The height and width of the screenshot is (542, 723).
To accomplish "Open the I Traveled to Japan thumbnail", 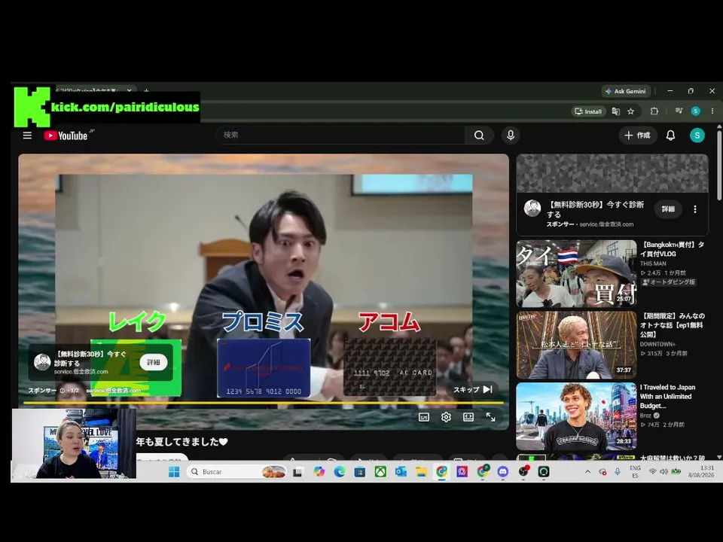I will [x=576, y=416].
